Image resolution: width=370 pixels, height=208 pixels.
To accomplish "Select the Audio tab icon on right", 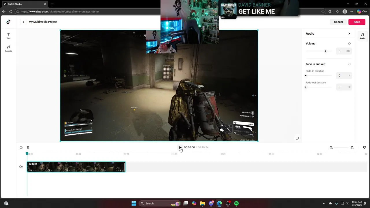I will click(362, 36).
